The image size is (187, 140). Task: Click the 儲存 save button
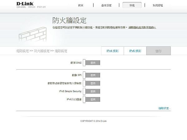tap(159, 51)
